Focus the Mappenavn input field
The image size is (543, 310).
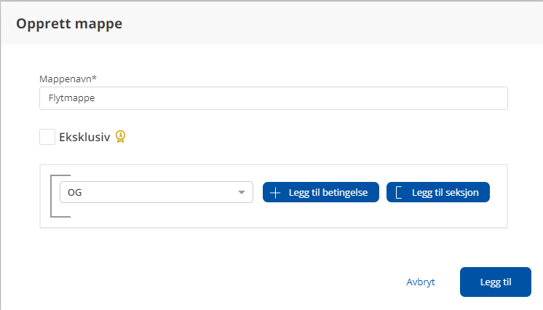273,99
